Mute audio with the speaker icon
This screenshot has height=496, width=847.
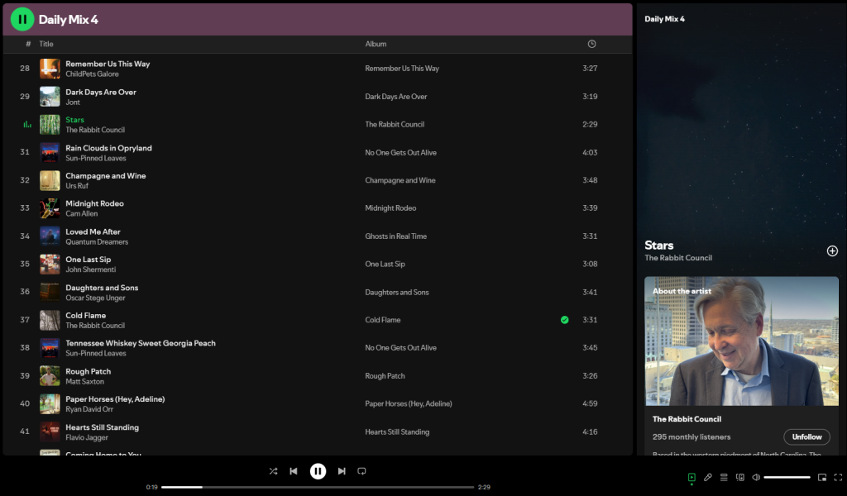click(756, 477)
